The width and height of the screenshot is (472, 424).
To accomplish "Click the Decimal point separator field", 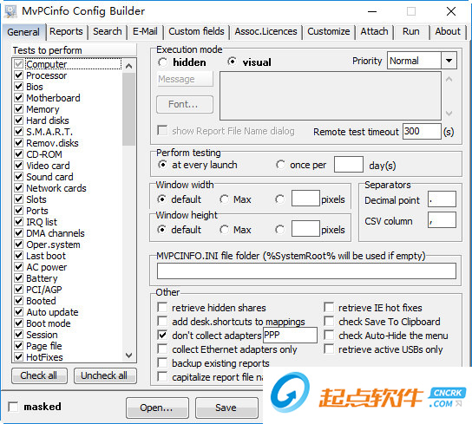I will 442,199.
